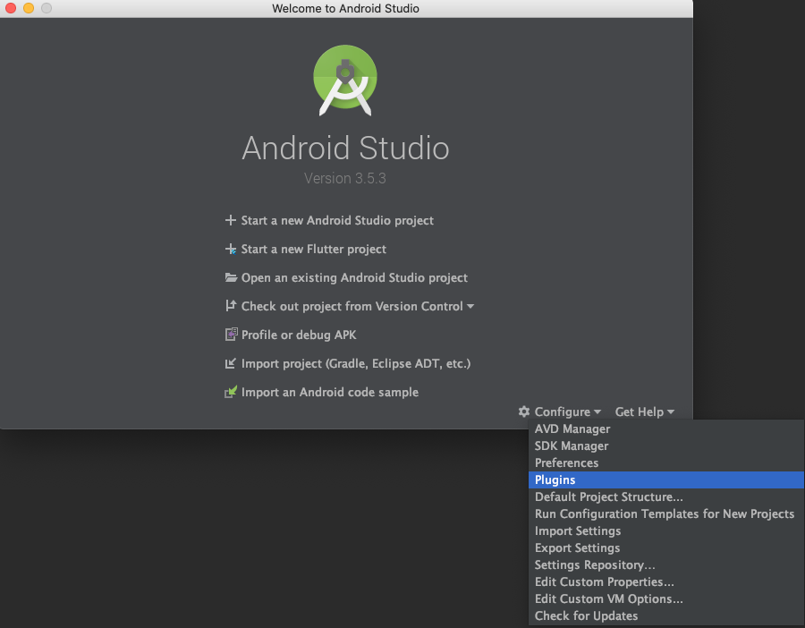Choose Import Settings menu entry
Viewport: 805px width, 628px height.
click(666, 530)
